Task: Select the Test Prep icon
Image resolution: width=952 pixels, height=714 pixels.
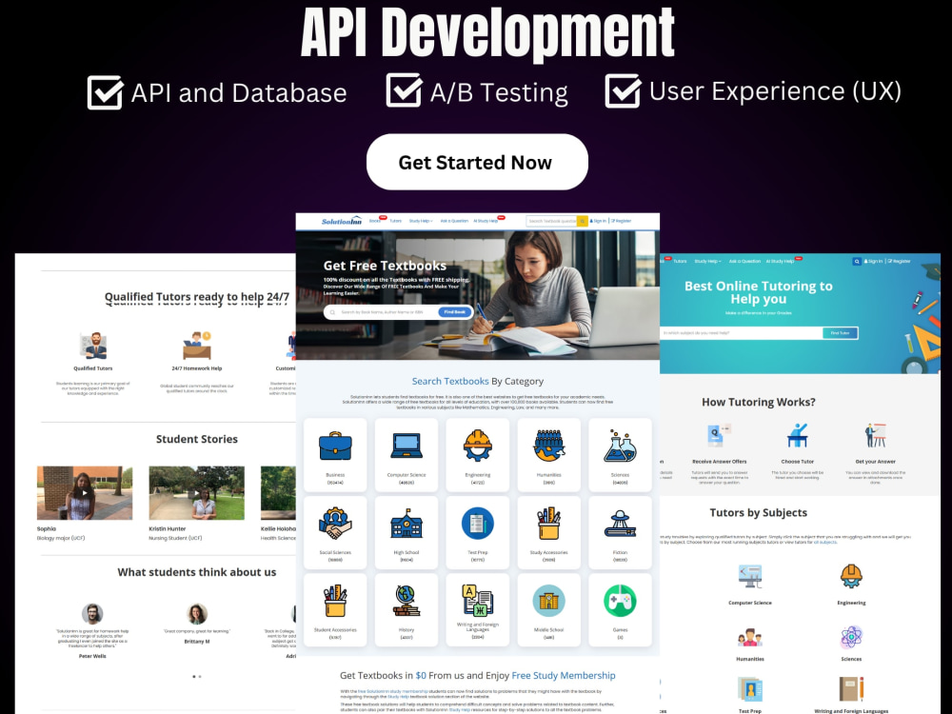Action: tap(478, 524)
